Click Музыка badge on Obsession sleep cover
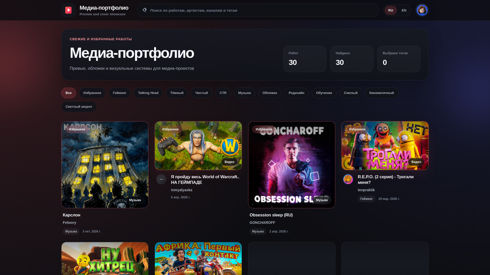This screenshot has height=275, width=490. [322, 200]
